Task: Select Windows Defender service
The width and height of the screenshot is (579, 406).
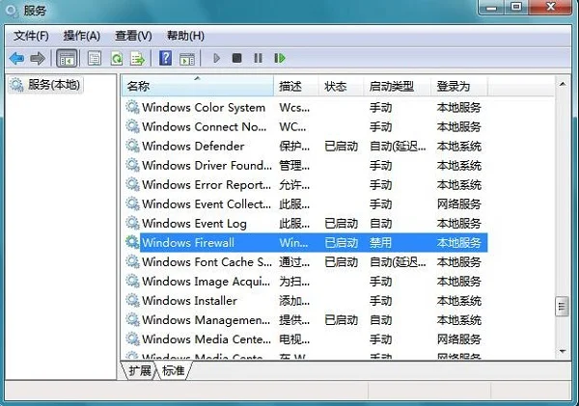Action: click(193, 146)
